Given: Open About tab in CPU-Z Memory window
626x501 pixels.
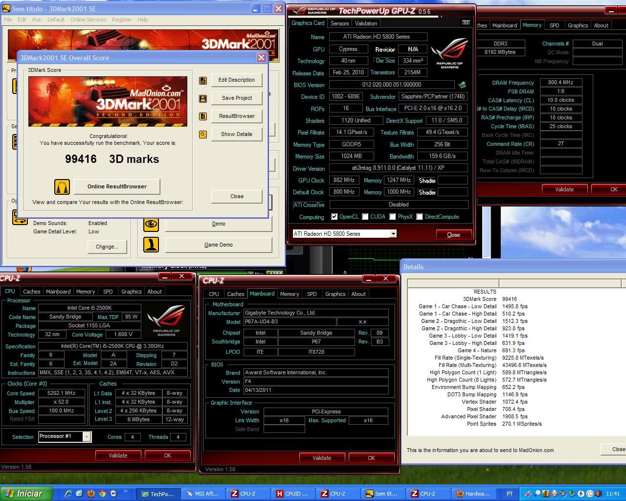Looking at the screenshot, I should pyautogui.click(x=601, y=25).
